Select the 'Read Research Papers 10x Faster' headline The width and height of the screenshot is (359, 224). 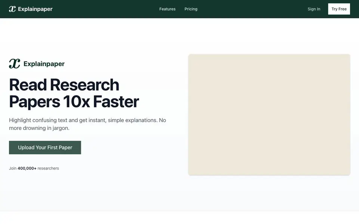coord(74,93)
